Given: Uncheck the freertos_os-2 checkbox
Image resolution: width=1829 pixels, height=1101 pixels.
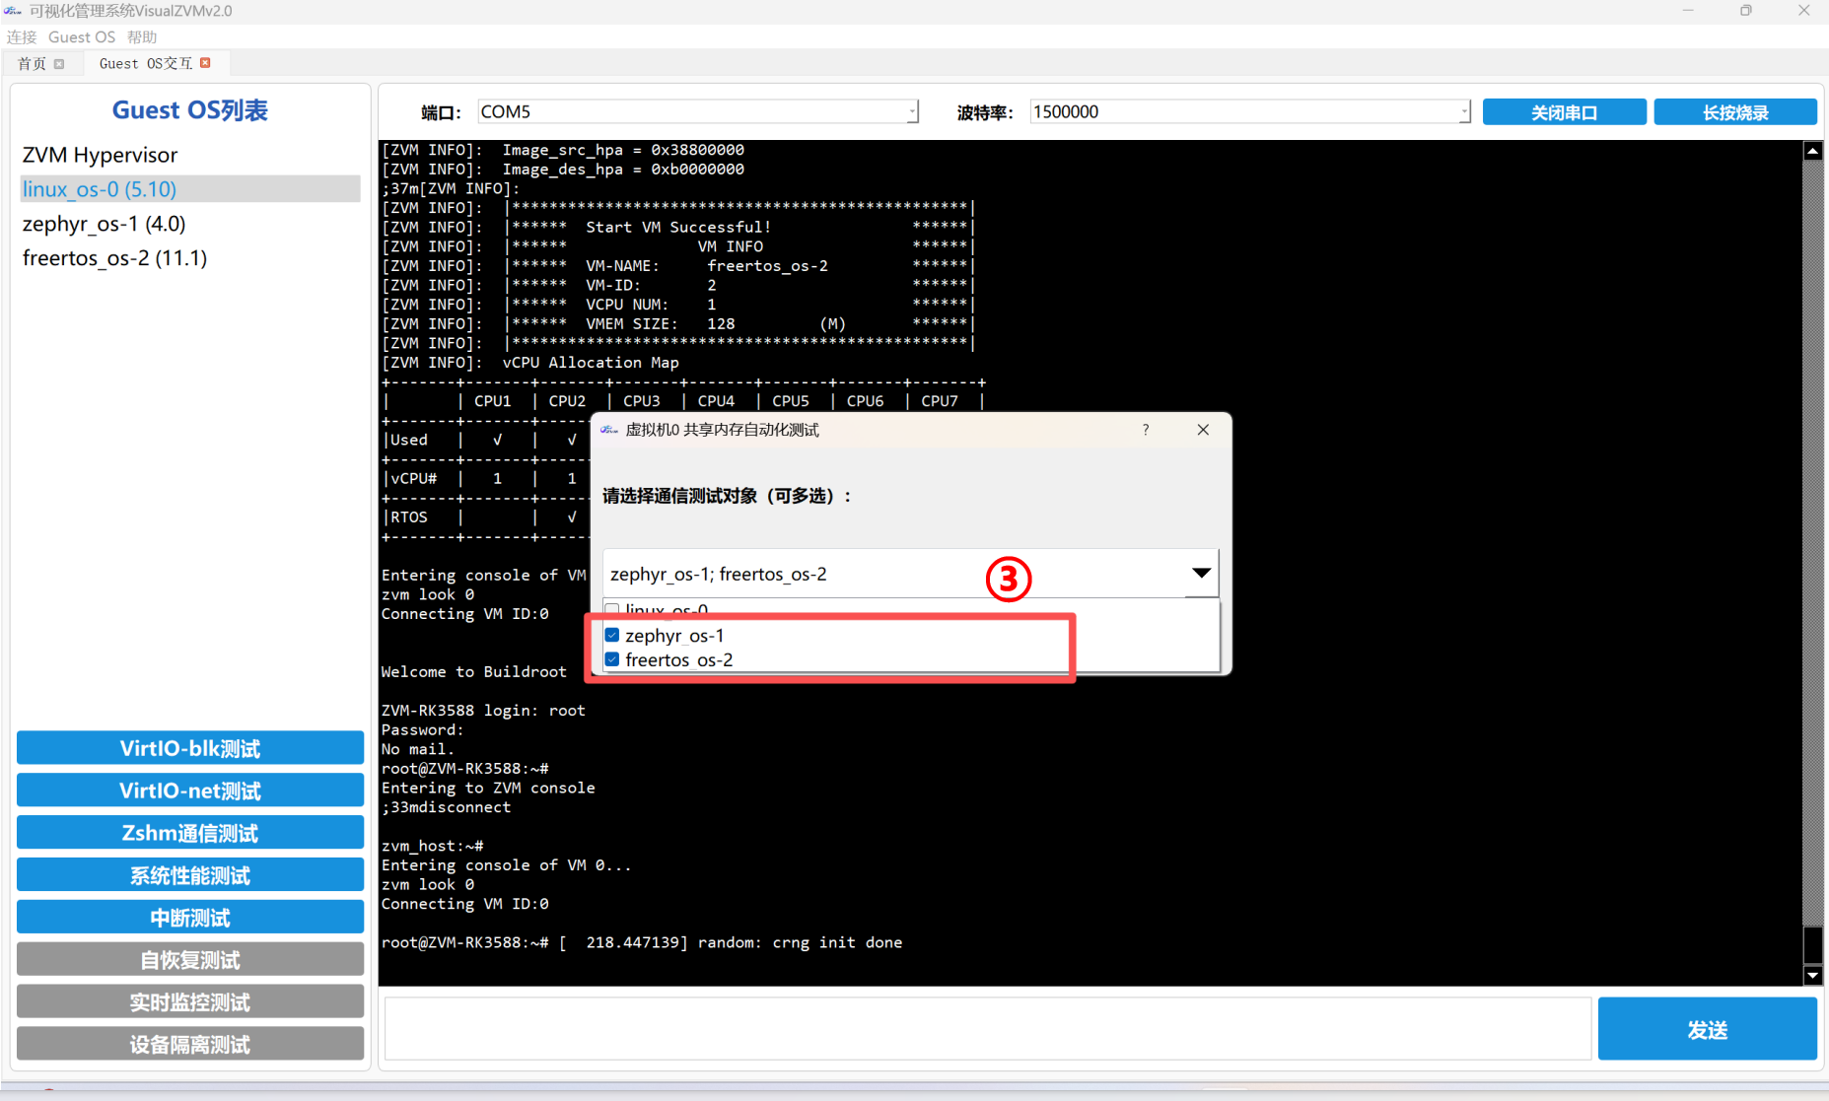Looking at the screenshot, I should pyautogui.click(x=612, y=659).
